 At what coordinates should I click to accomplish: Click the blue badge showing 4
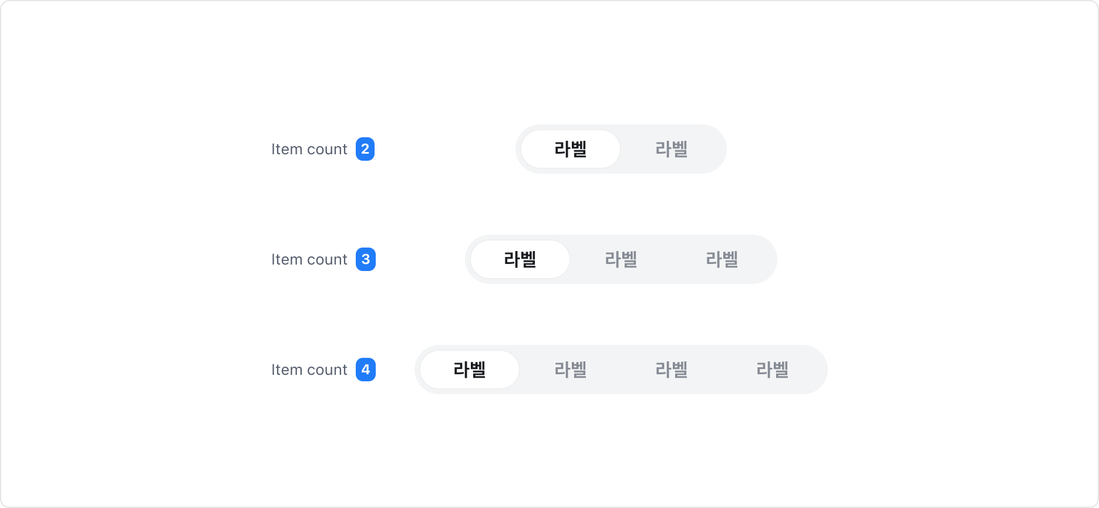366,370
